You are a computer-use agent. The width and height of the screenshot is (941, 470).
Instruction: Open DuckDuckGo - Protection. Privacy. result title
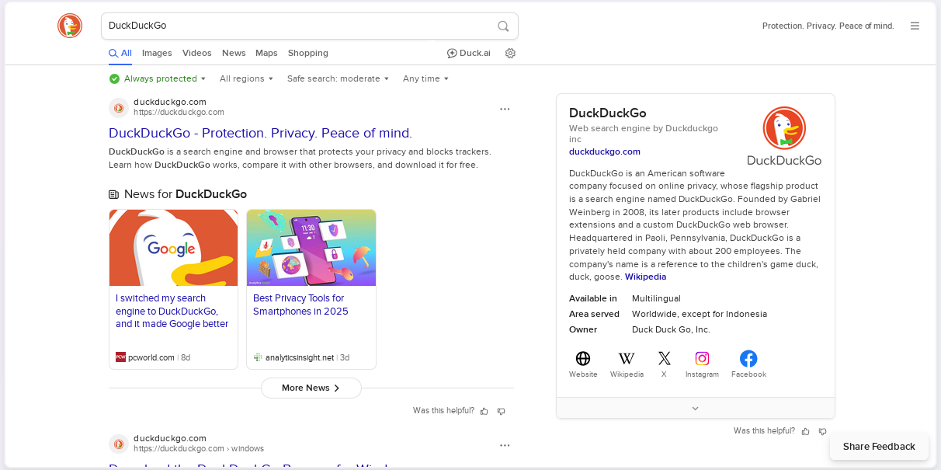point(260,133)
